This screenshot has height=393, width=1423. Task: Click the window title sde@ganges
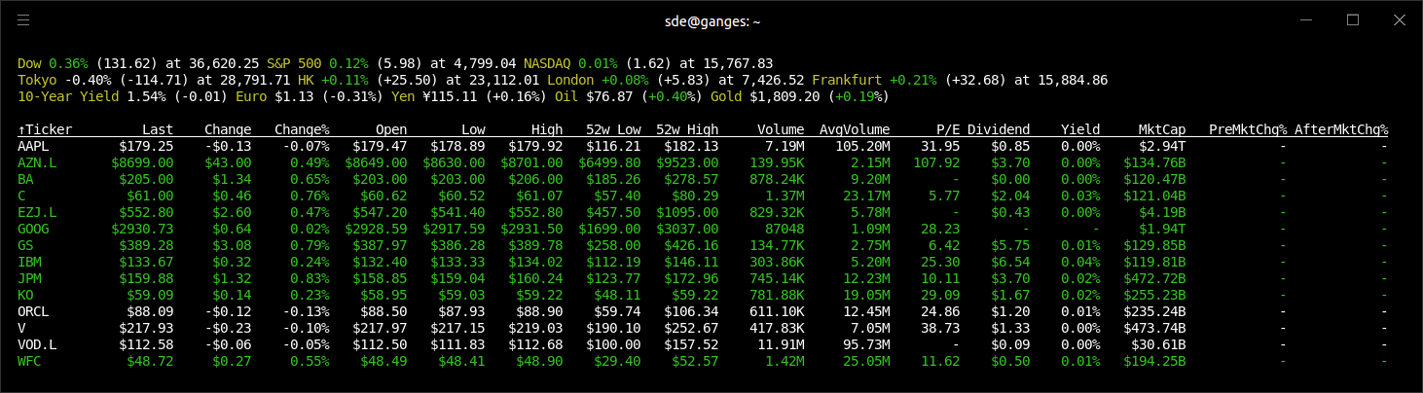point(711,20)
